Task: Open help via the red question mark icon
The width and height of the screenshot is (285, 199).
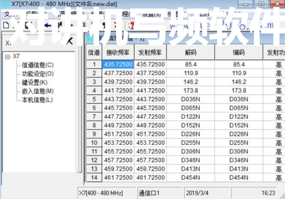Action: 132,25
